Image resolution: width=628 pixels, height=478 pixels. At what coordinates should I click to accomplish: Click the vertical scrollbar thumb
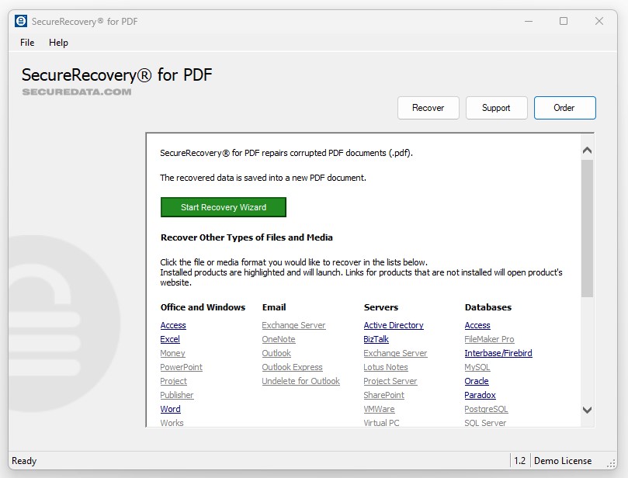(587, 228)
